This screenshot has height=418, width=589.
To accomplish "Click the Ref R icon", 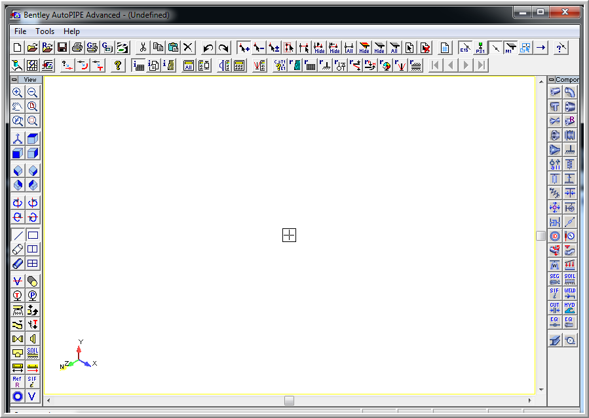I will coord(18,381).
